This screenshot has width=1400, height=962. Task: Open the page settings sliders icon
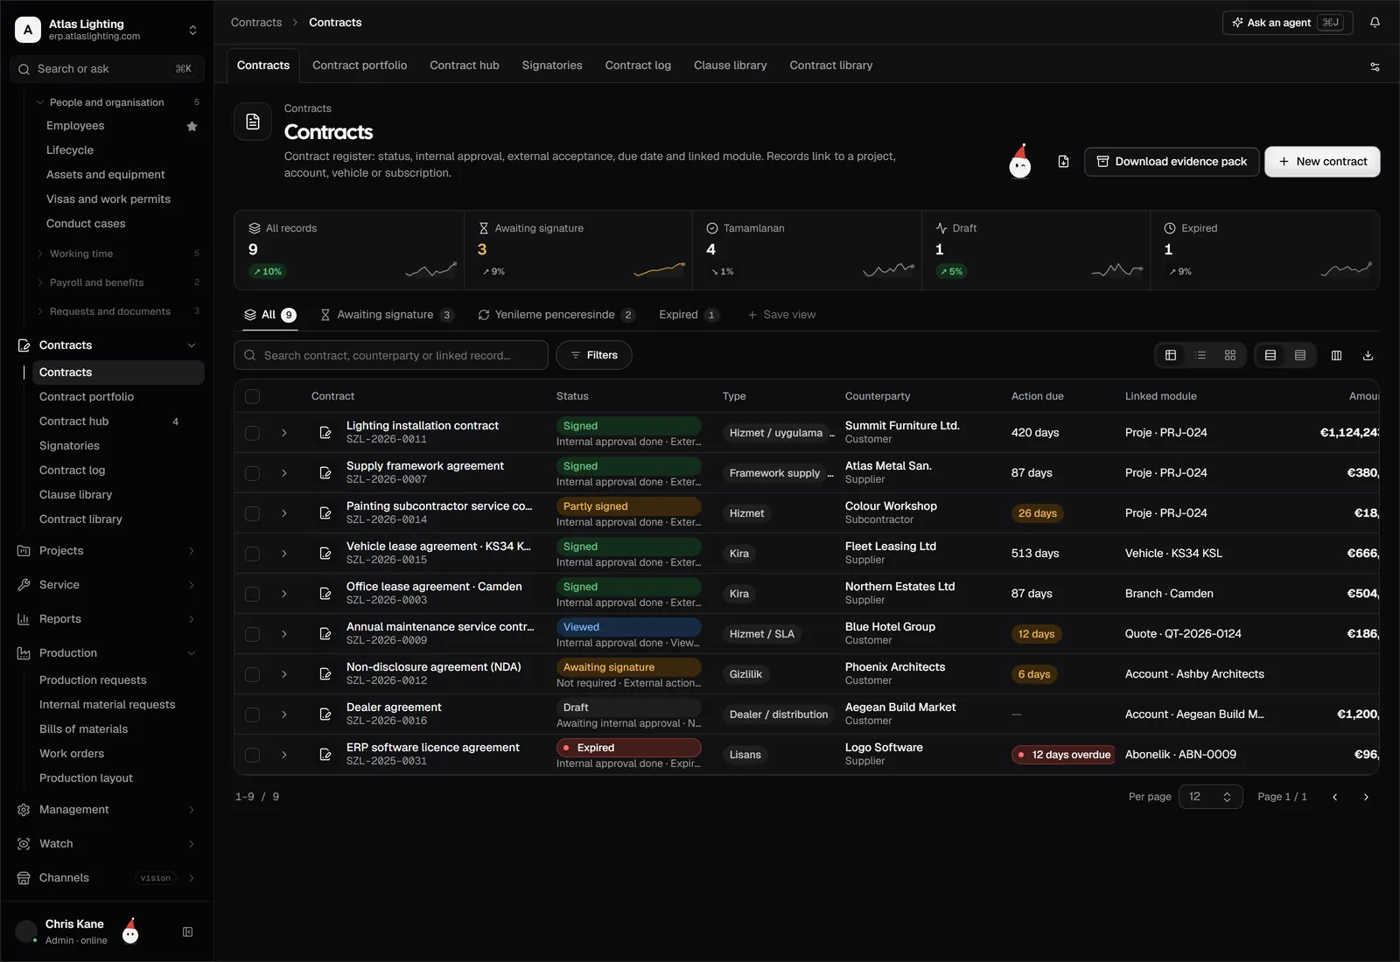tap(1375, 66)
